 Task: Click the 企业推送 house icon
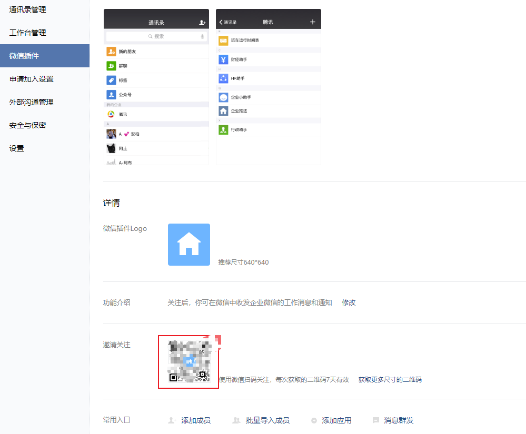[223, 111]
